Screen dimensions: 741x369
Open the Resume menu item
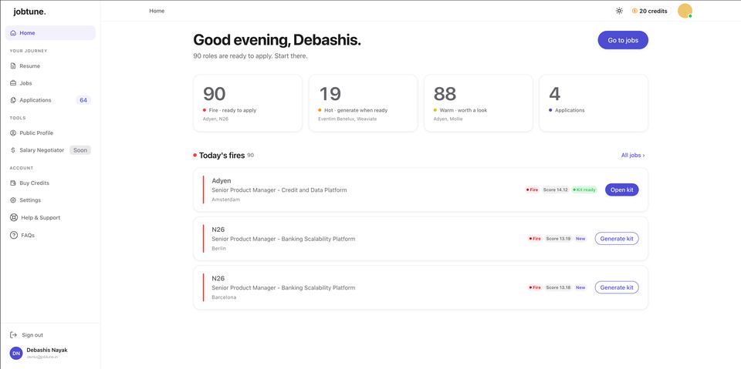pyautogui.click(x=50, y=66)
